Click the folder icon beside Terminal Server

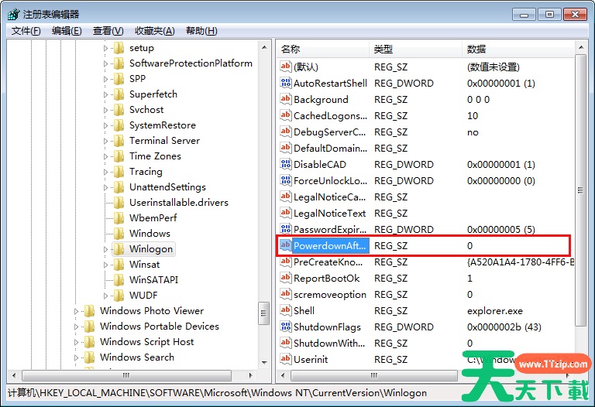(x=119, y=141)
